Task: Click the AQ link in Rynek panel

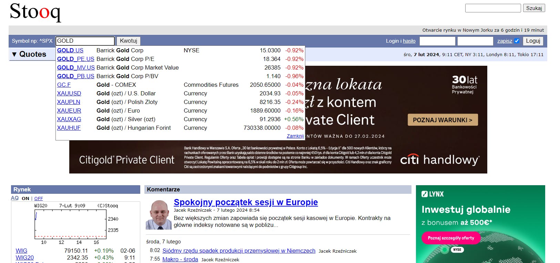Action: (15, 198)
